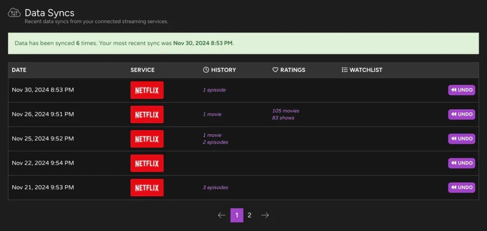
Task: Open '3 episodes' history link for Nov 21
Action: pyautogui.click(x=216, y=187)
